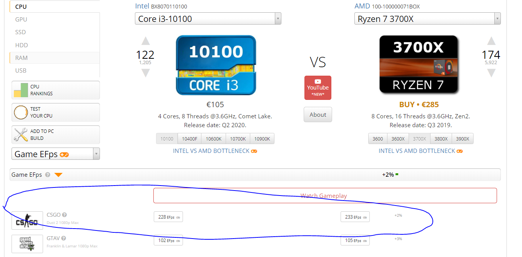
Task: Select the 3700X variant
Action: (x=419, y=139)
